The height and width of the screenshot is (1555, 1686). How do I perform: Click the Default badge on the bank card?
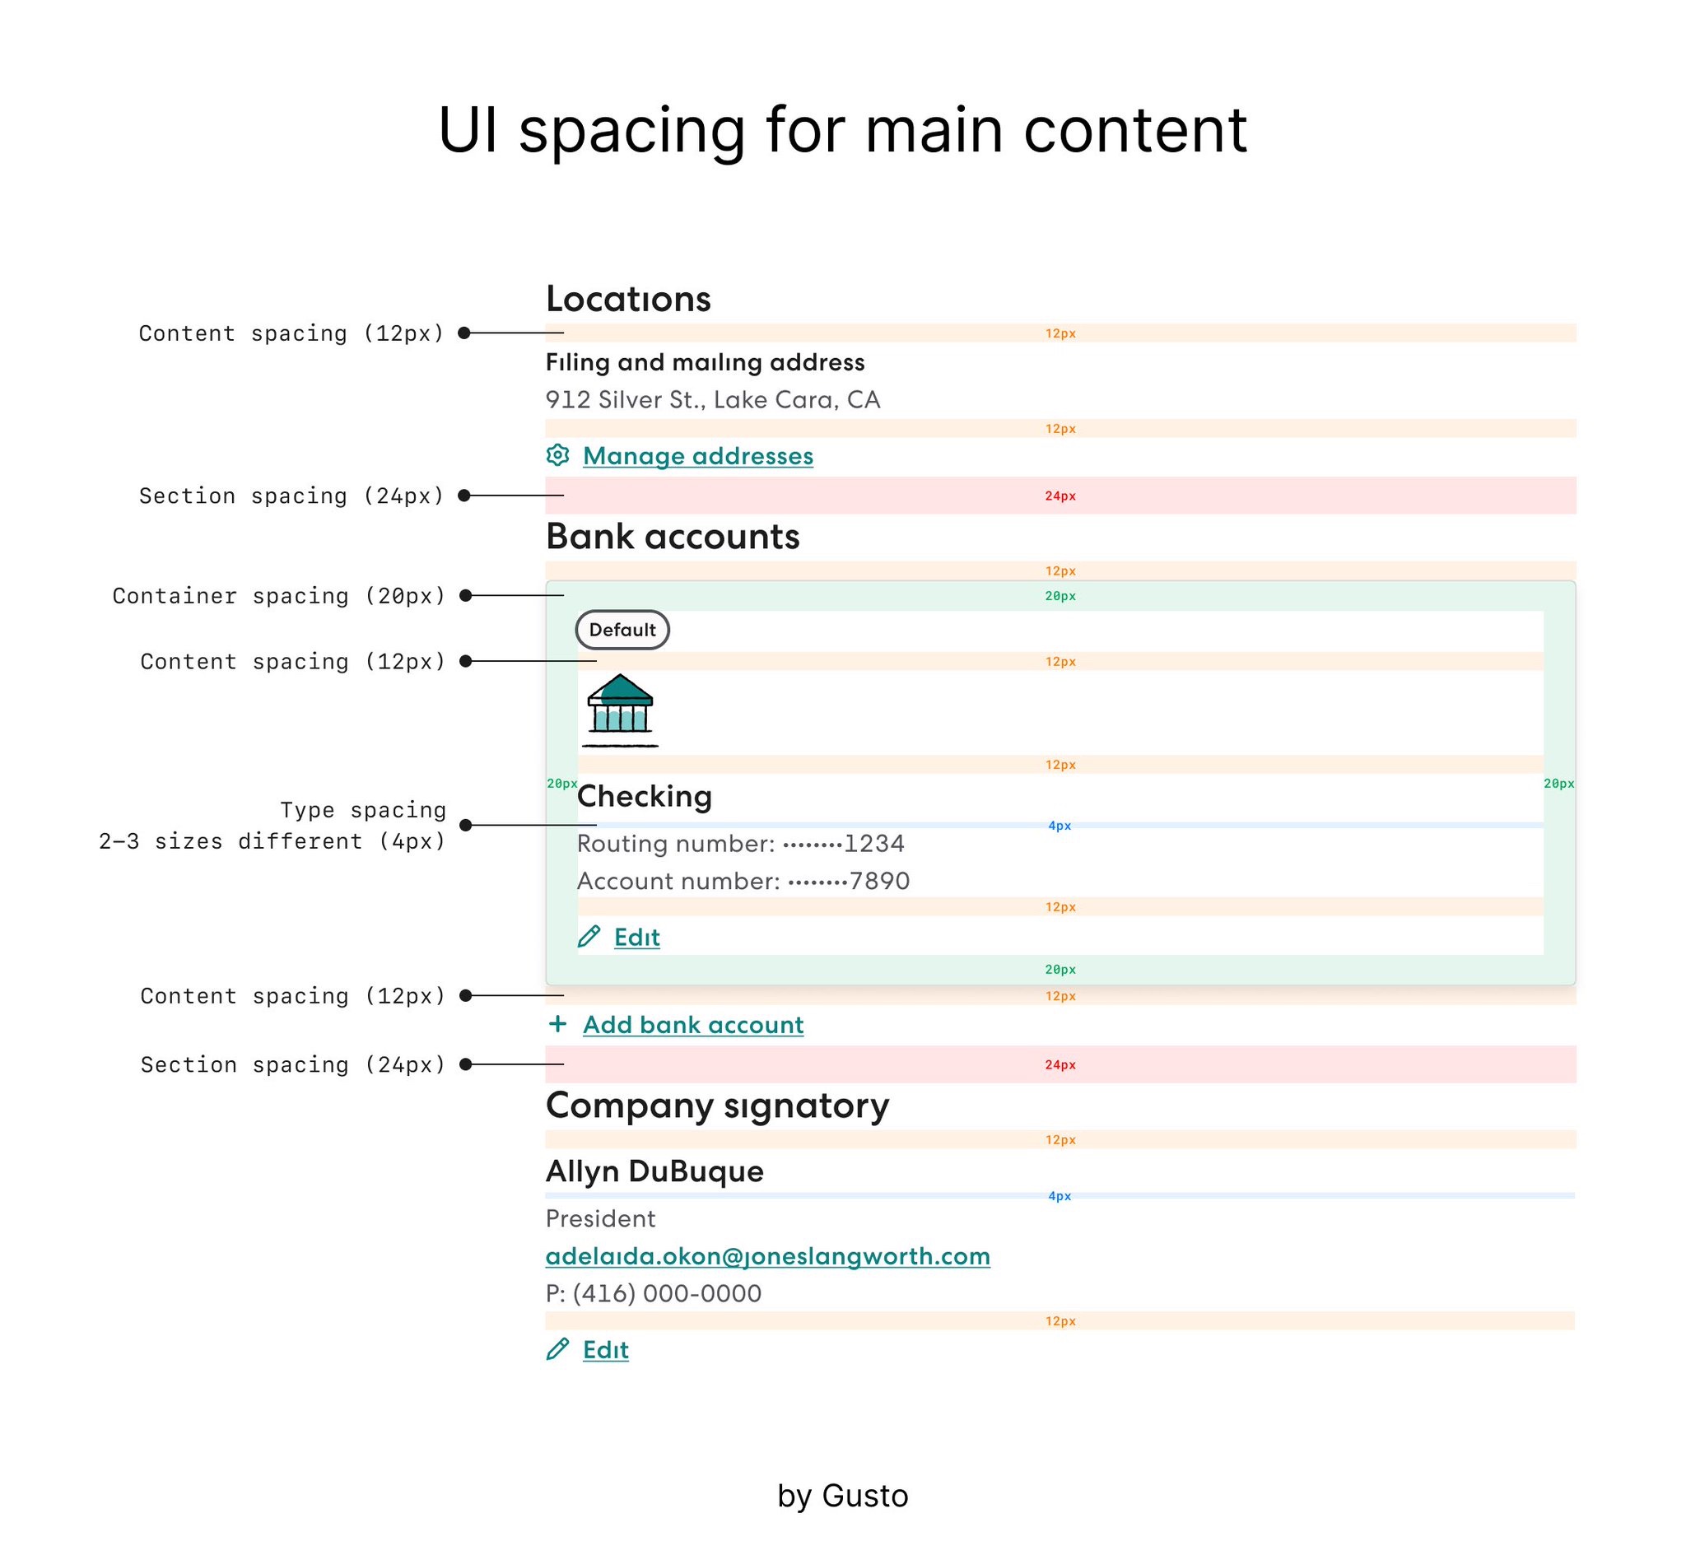point(622,630)
